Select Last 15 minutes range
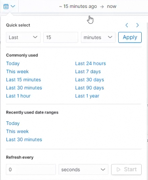The height and width of the screenshot is (180, 148). click(x=23, y=80)
